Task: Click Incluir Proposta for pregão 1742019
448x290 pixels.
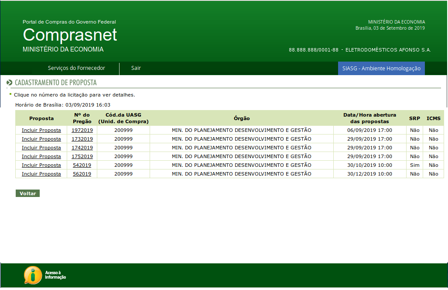Action: 41,148
